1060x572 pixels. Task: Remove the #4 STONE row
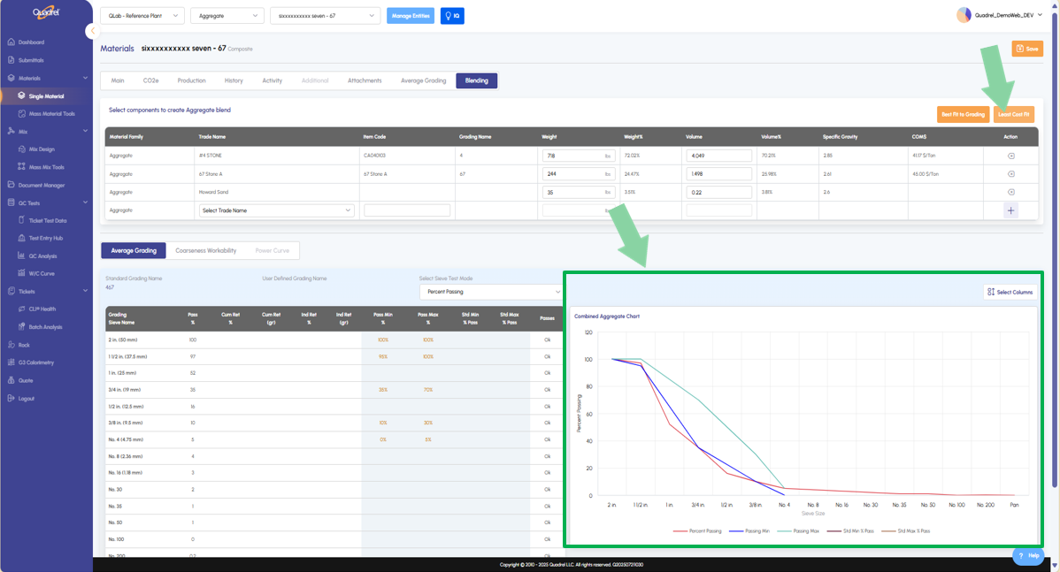1010,156
